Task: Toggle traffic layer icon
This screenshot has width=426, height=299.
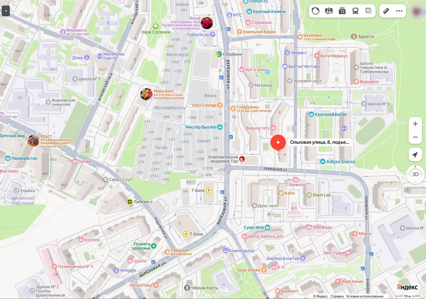Action: coord(316,11)
